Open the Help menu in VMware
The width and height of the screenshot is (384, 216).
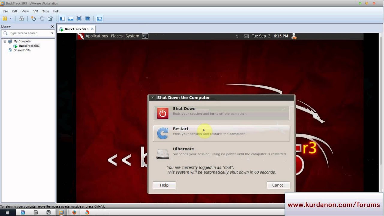(56, 11)
